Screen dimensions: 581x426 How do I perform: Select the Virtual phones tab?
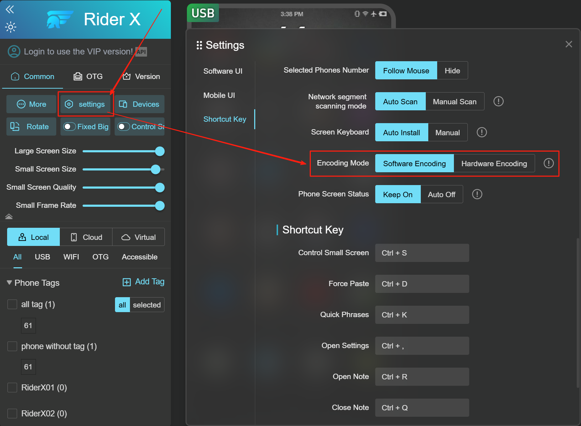coord(138,237)
